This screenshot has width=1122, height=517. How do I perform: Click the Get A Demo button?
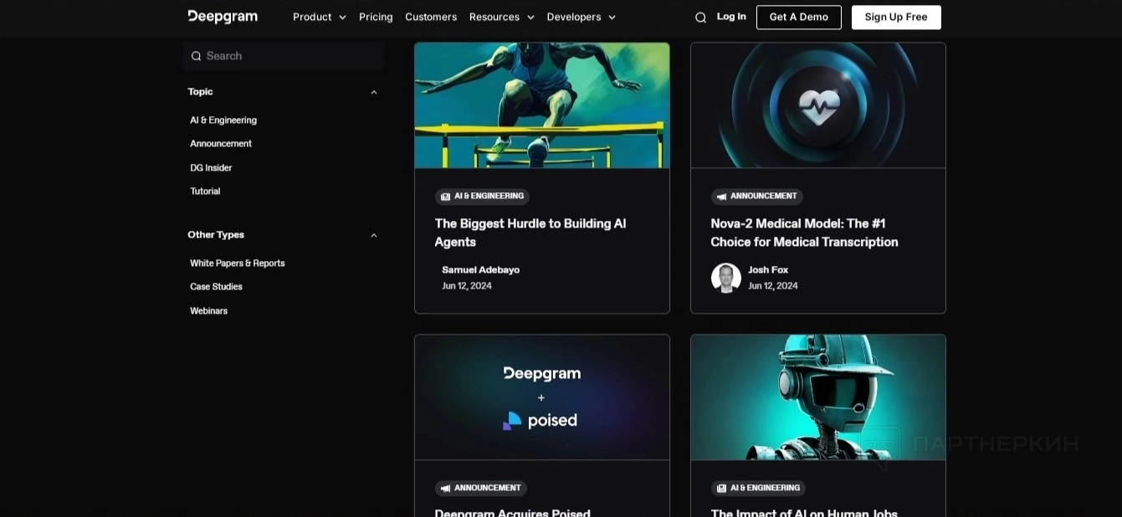[x=799, y=18]
